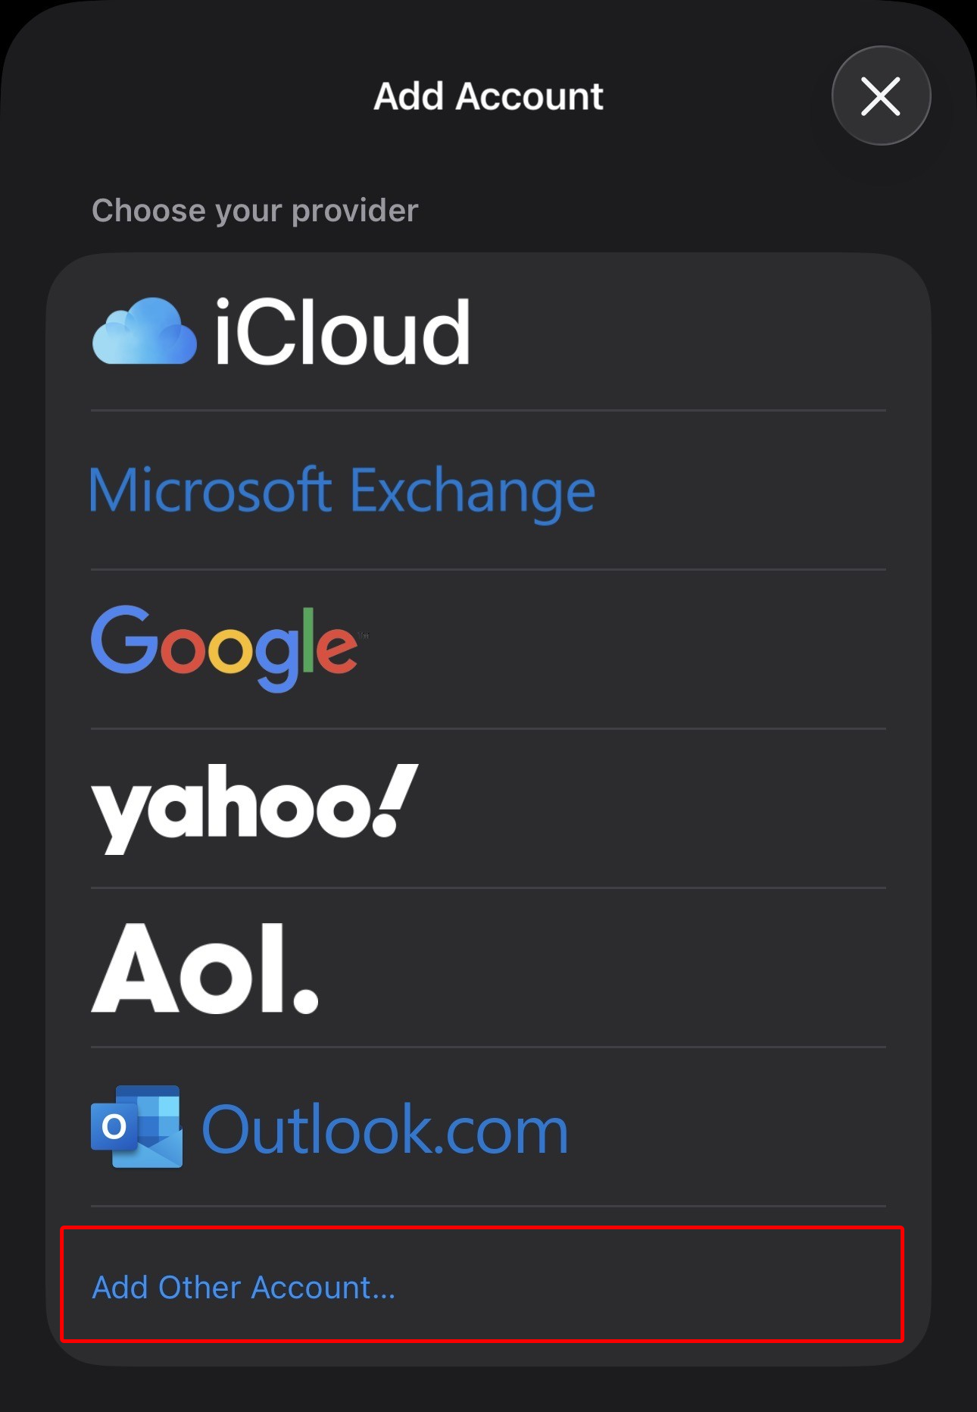This screenshot has height=1412, width=977.
Task: Click the word 'Microsoft' in provider list
Action: click(x=211, y=490)
